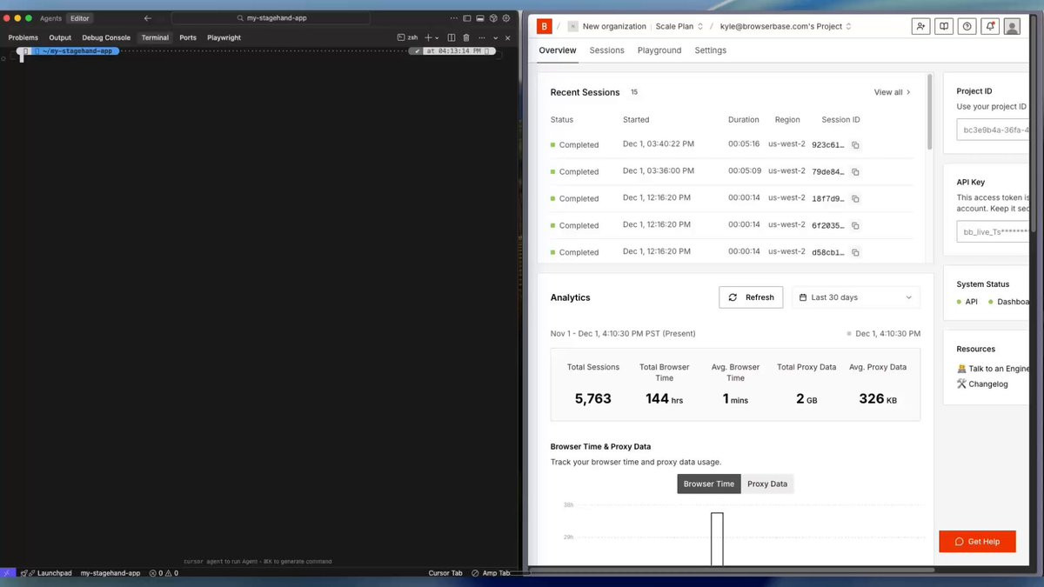The image size is (1044, 587).
Task: Copy session ID 18f7d9
Action: tap(855, 199)
